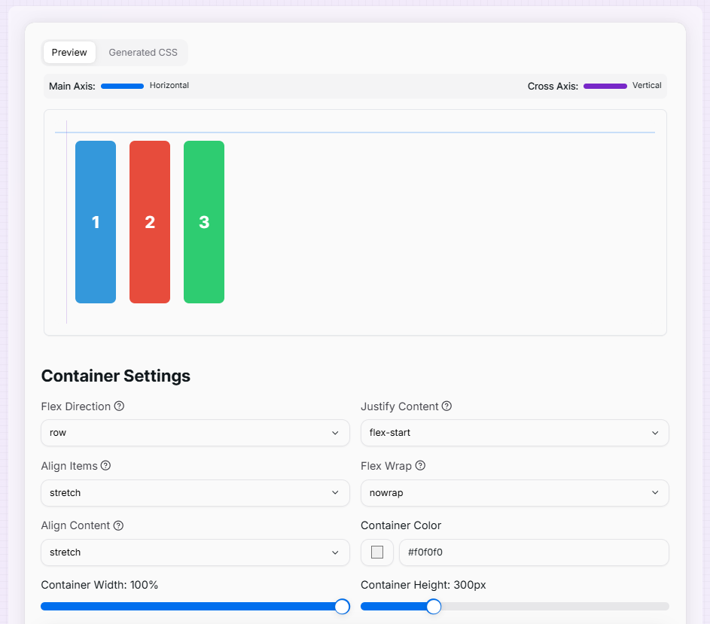Click the Flex Wrap help icon
Screen dimensions: 710x624
click(x=420, y=466)
